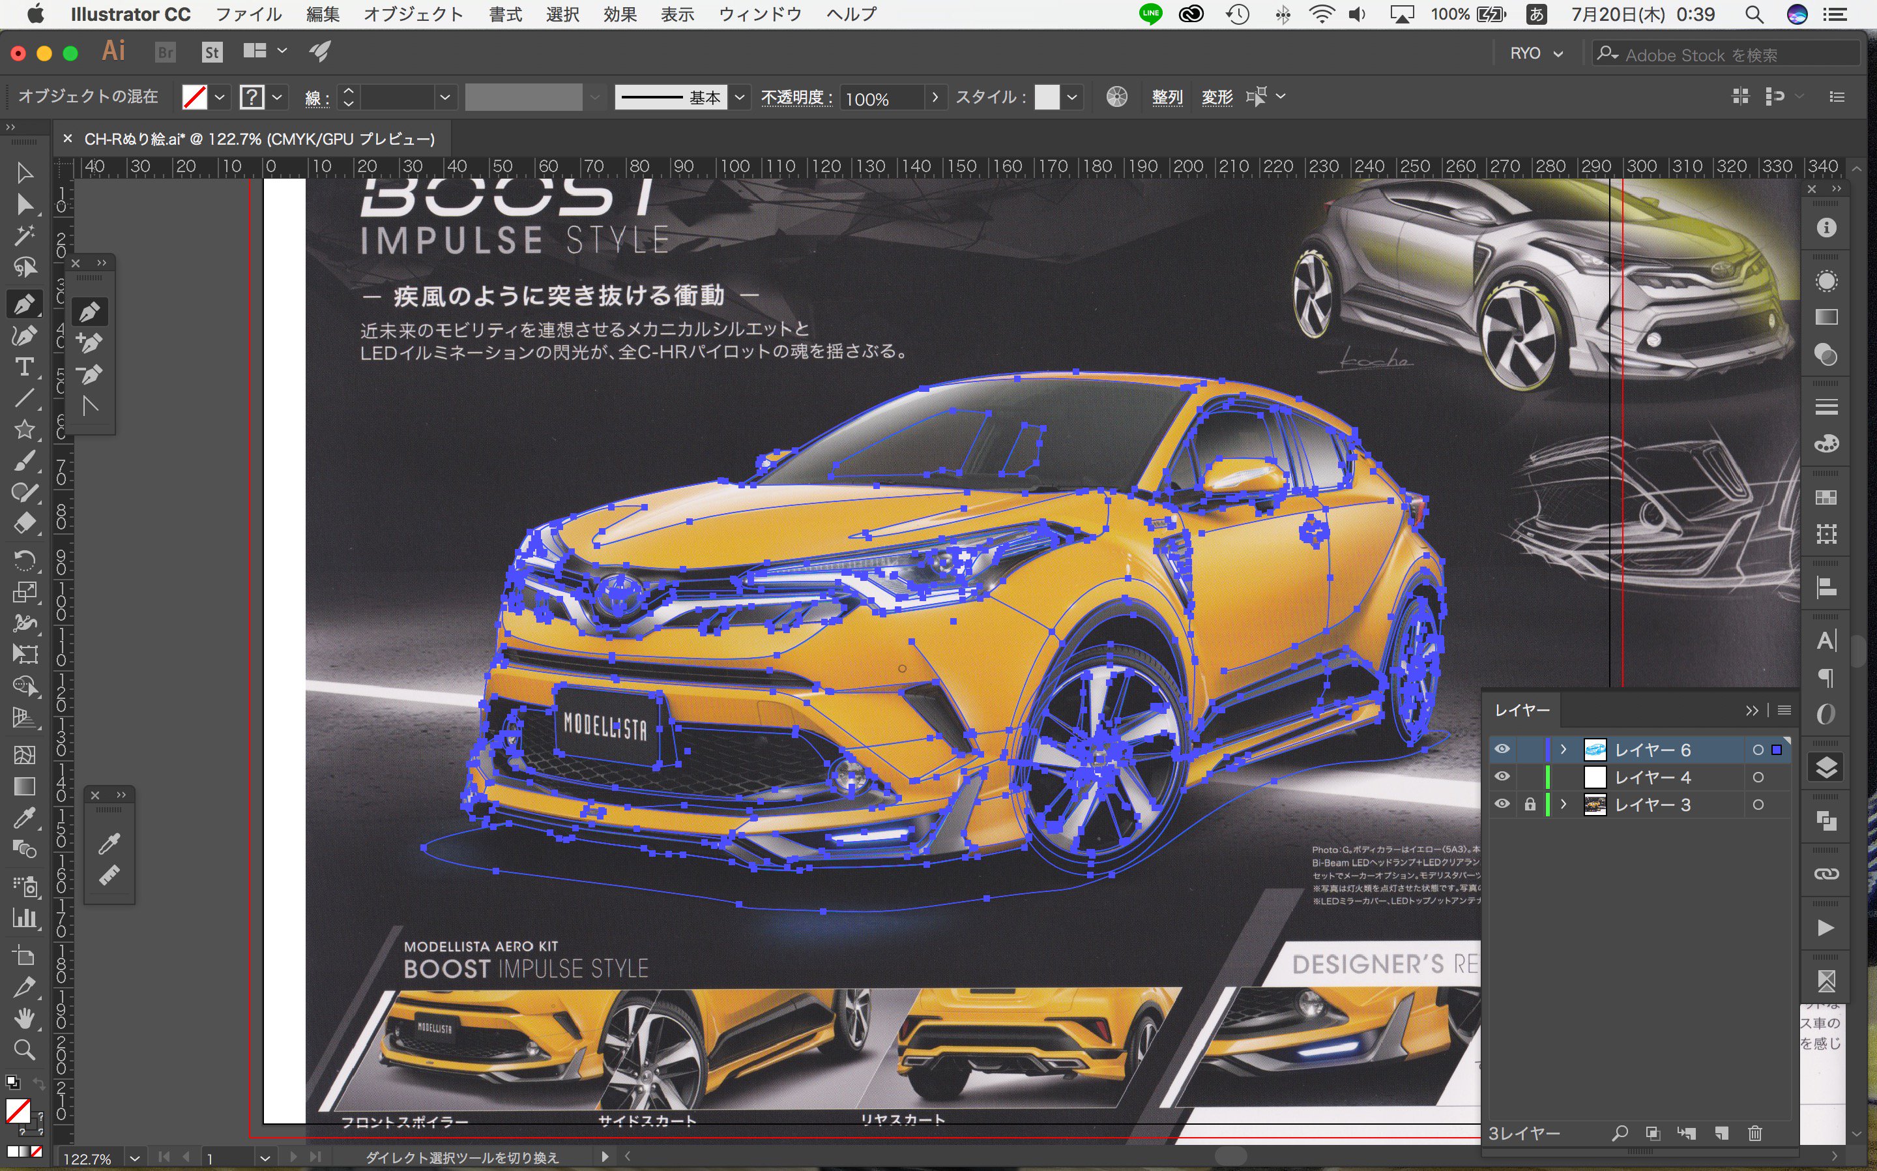The image size is (1877, 1171).
Task: Click the 不透明度 opacity link
Action: (796, 96)
